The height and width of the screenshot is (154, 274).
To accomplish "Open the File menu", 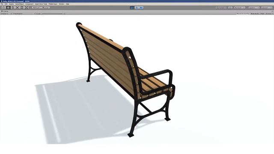I will (2, 4).
